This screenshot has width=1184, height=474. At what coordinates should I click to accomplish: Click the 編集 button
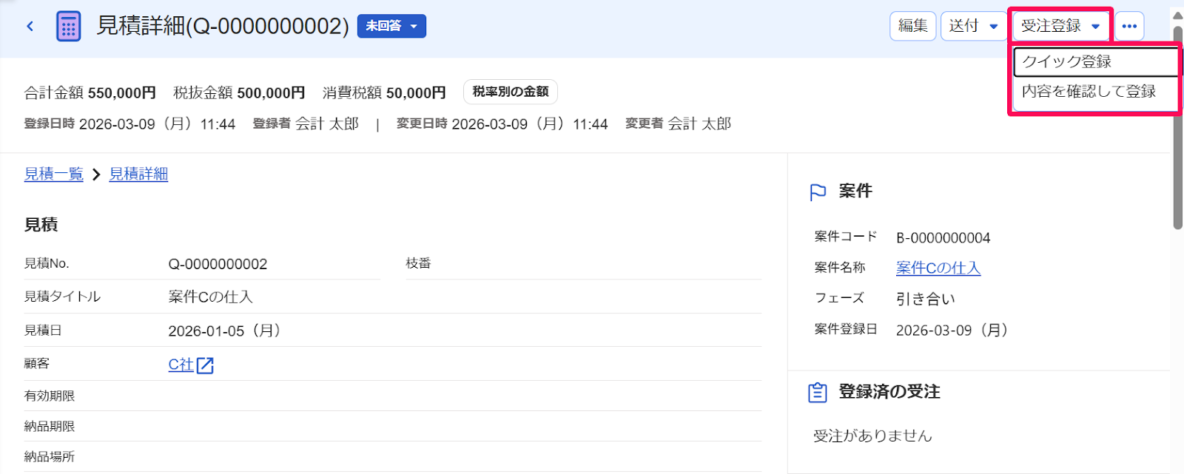pyautogui.click(x=912, y=26)
